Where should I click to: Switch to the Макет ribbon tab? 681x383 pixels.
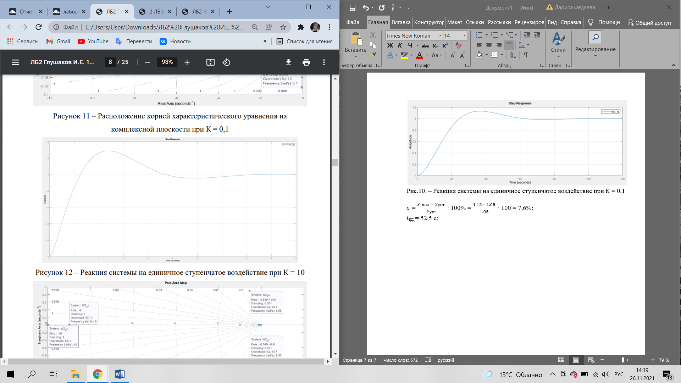click(x=454, y=22)
